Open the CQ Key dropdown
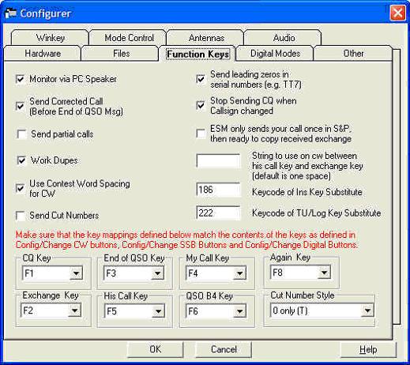Image resolution: width=410 pixels, height=365 pixels. click(x=76, y=273)
